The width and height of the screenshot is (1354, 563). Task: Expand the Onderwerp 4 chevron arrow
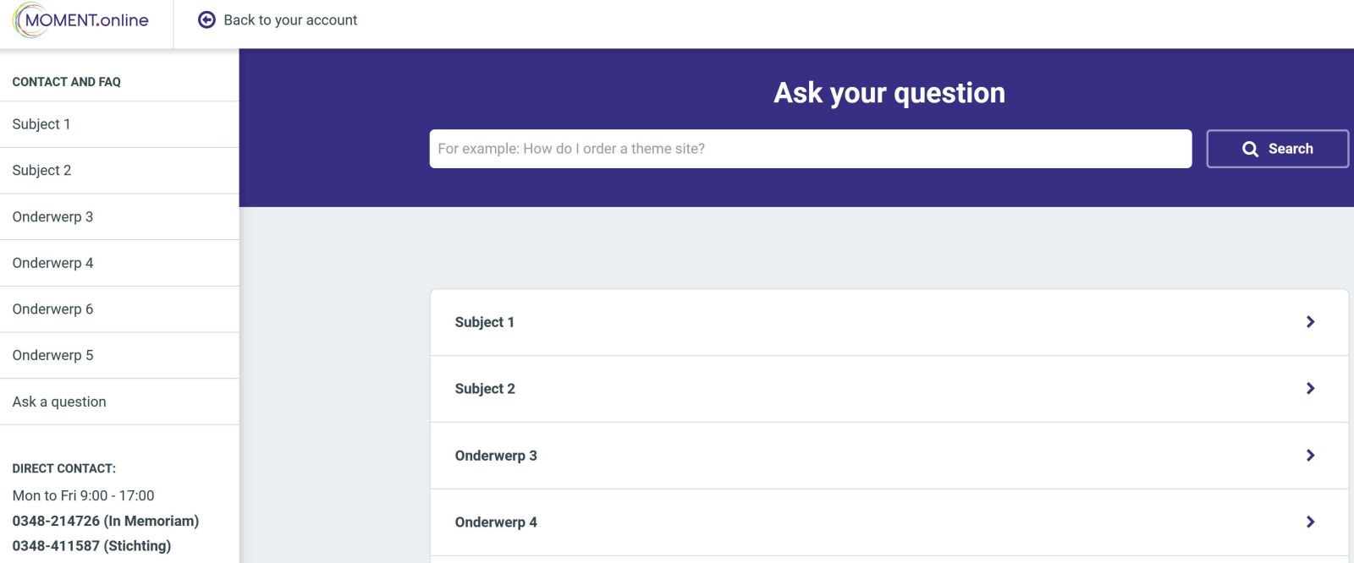point(1310,522)
